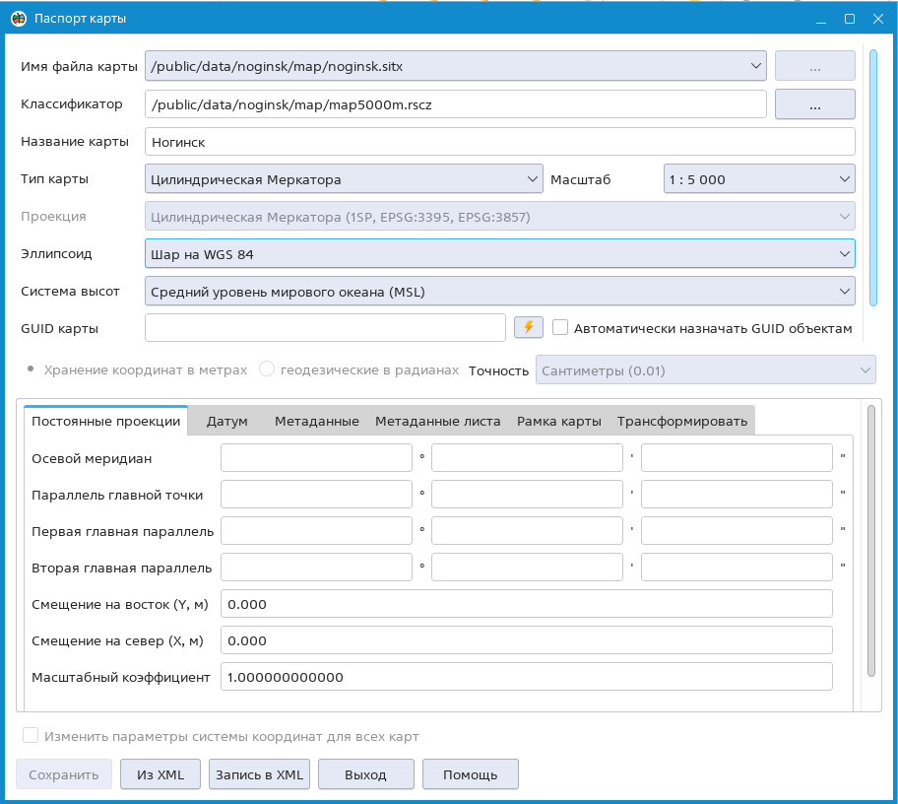Image resolution: width=898 pixels, height=804 pixels.
Task: Minimize the Паспорт карты window
Action: tap(822, 18)
